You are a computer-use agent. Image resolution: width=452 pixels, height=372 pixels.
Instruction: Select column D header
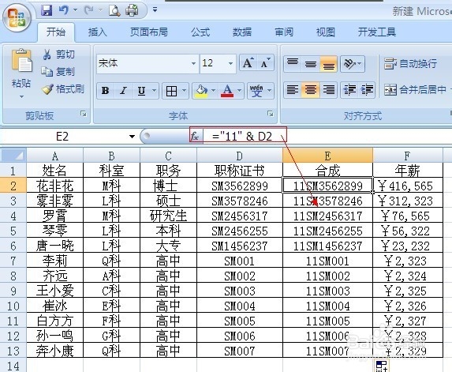240,156
